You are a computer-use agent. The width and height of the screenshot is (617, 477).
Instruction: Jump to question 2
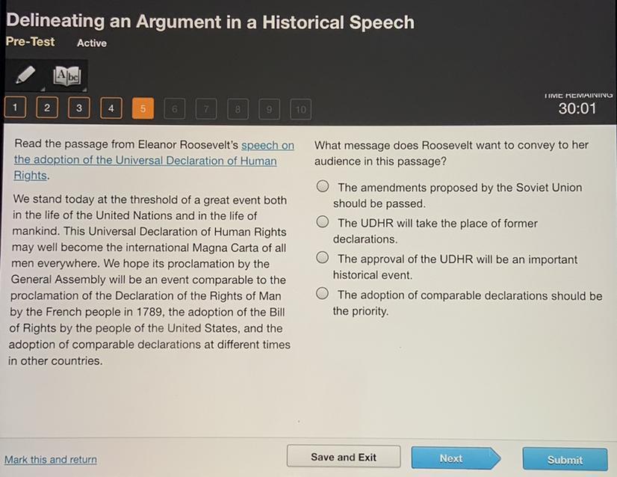47,108
